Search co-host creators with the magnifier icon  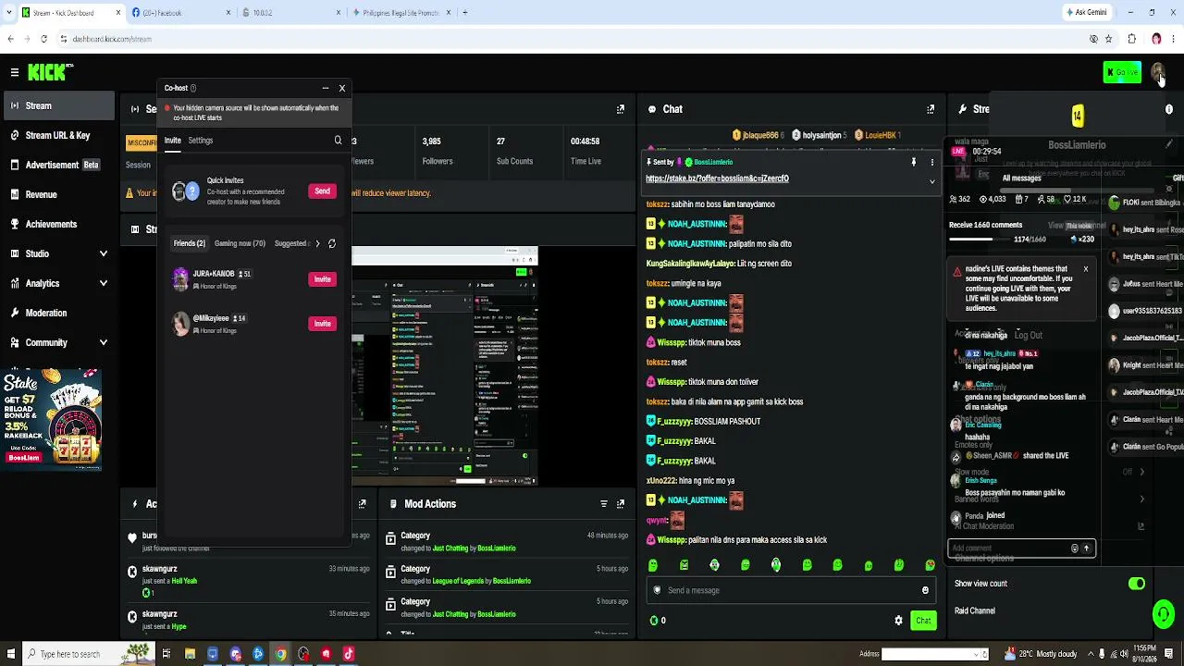[x=338, y=141]
